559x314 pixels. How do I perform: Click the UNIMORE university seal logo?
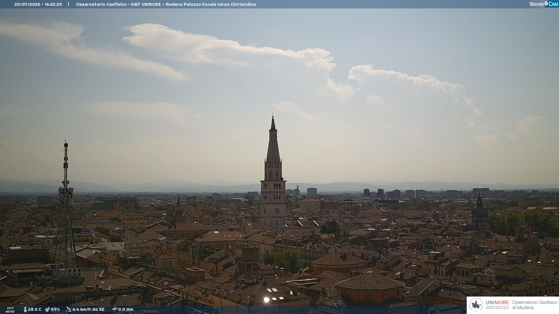pos(476,305)
